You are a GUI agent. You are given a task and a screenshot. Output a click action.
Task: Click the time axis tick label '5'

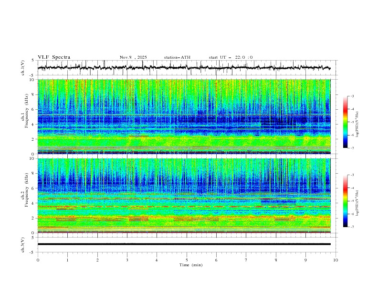pos(187,260)
